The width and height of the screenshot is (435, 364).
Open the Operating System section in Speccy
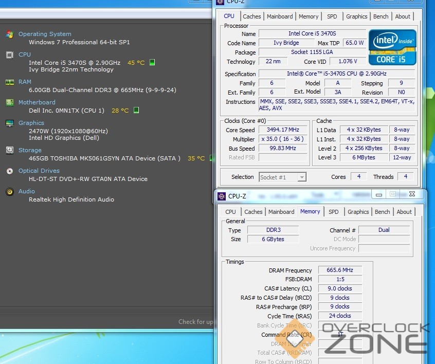click(45, 34)
